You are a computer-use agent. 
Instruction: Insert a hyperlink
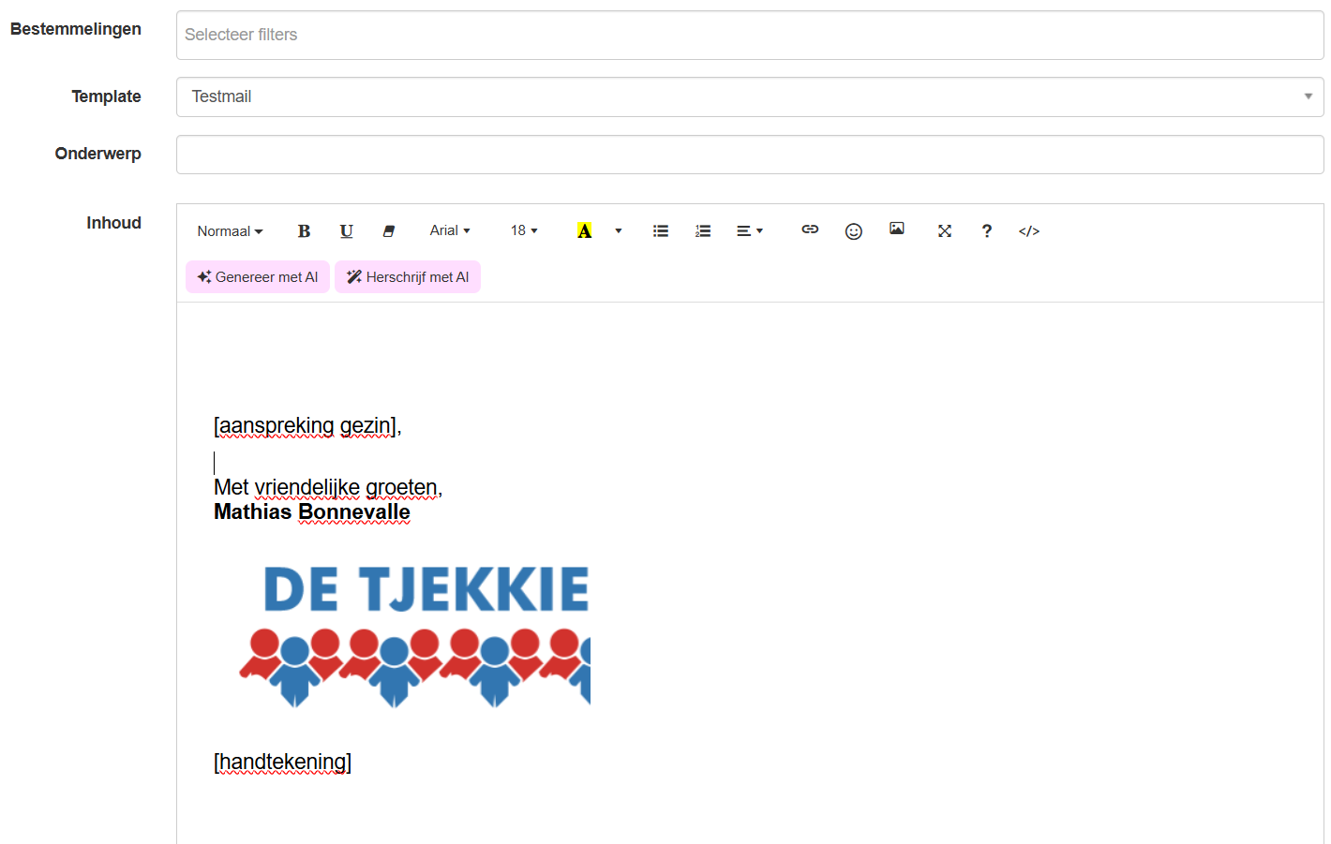point(810,230)
